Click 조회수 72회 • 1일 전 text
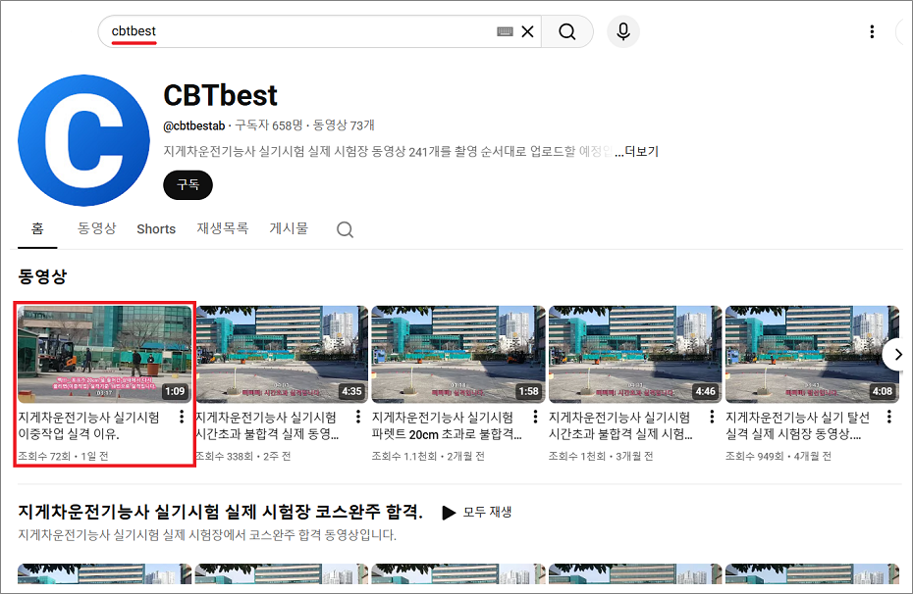The width and height of the screenshot is (913, 594). 63,456
